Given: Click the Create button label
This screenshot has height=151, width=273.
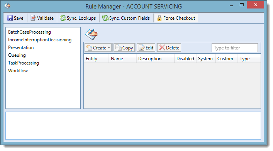Looking at the screenshot, I should pyautogui.click(x=100, y=48).
